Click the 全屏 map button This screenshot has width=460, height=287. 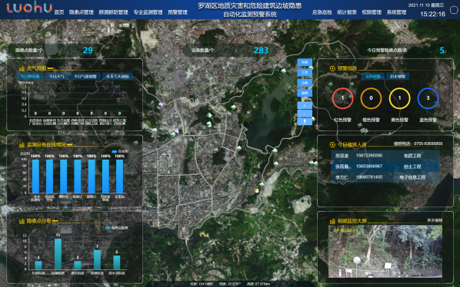click(305, 62)
